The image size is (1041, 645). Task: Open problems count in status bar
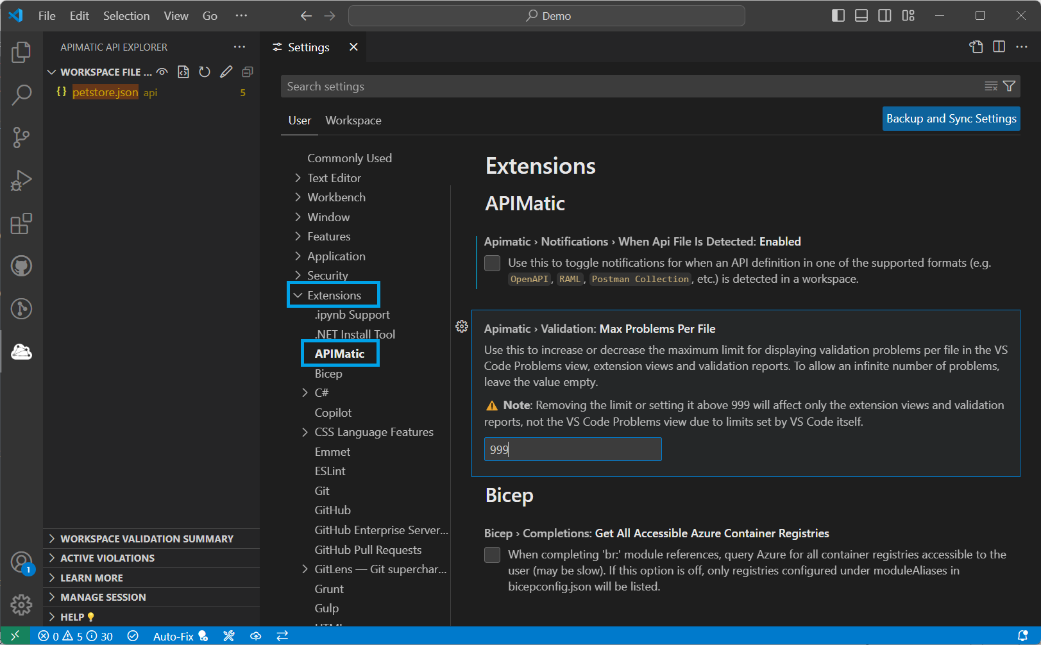tap(75, 636)
